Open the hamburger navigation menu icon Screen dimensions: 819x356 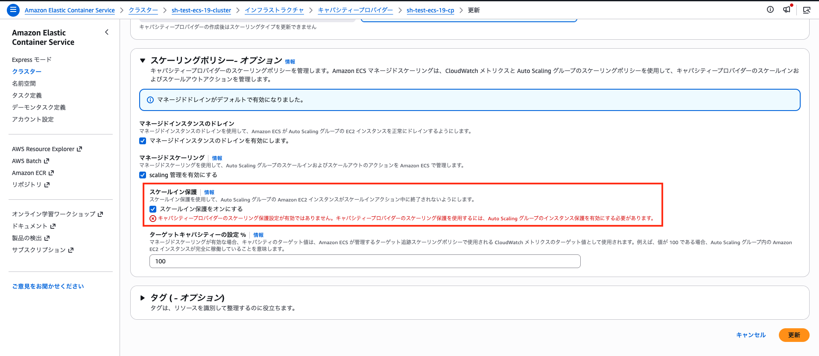pyautogui.click(x=13, y=10)
